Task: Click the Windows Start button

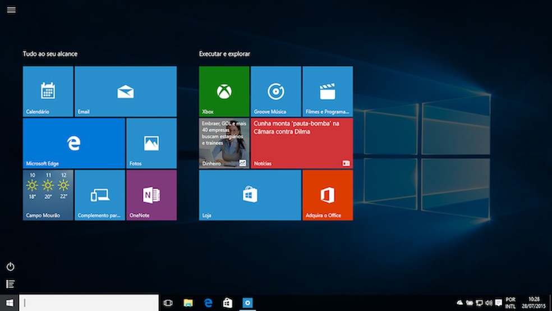Action: 10,303
